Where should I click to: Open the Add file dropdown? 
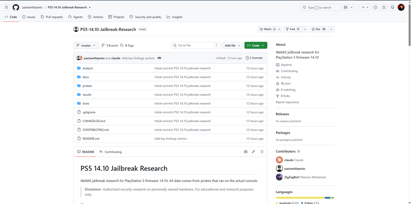click(x=232, y=45)
